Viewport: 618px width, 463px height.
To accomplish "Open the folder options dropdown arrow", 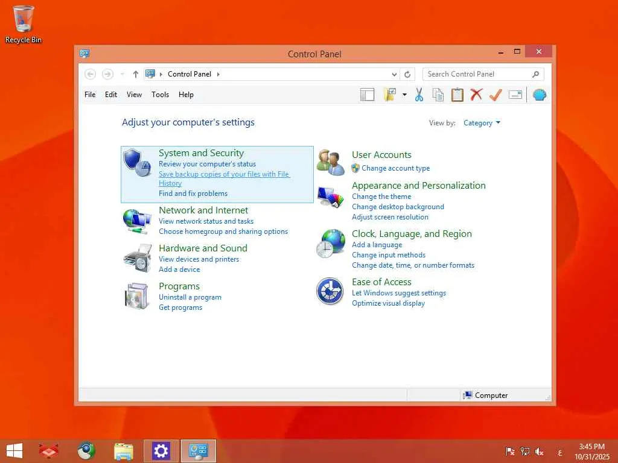I will 404,95.
